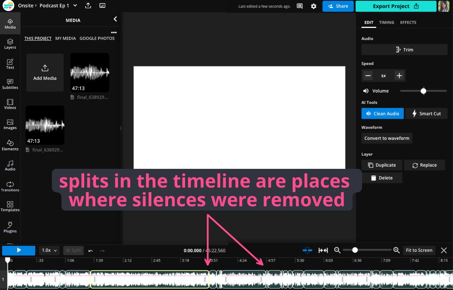Open the three-dot media options menu
This screenshot has width=453, height=290.
(114, 32)
